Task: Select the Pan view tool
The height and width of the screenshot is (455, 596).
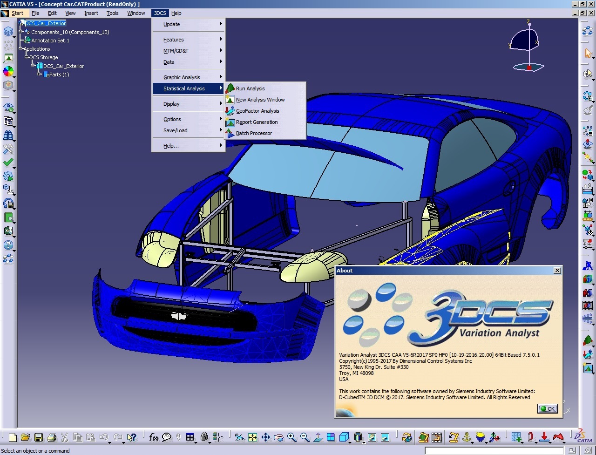Action: pos(265,437)
